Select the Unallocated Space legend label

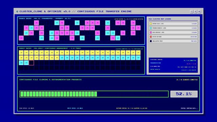pyautogui.click(x=157, y=41)
